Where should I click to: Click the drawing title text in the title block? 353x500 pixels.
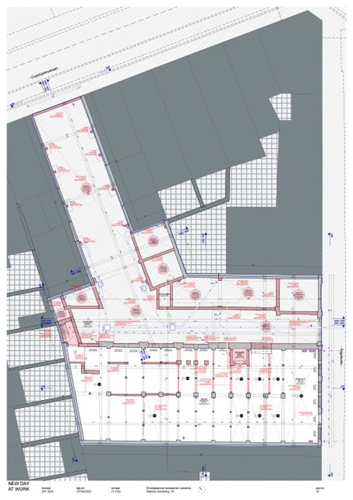pos(168,490)
